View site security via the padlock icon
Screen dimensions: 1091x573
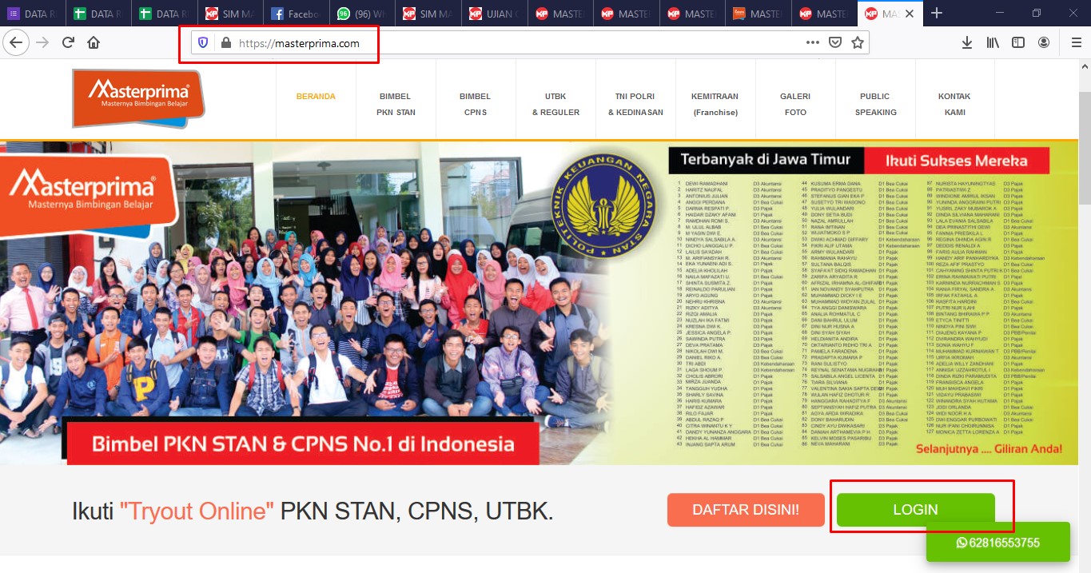225,43
